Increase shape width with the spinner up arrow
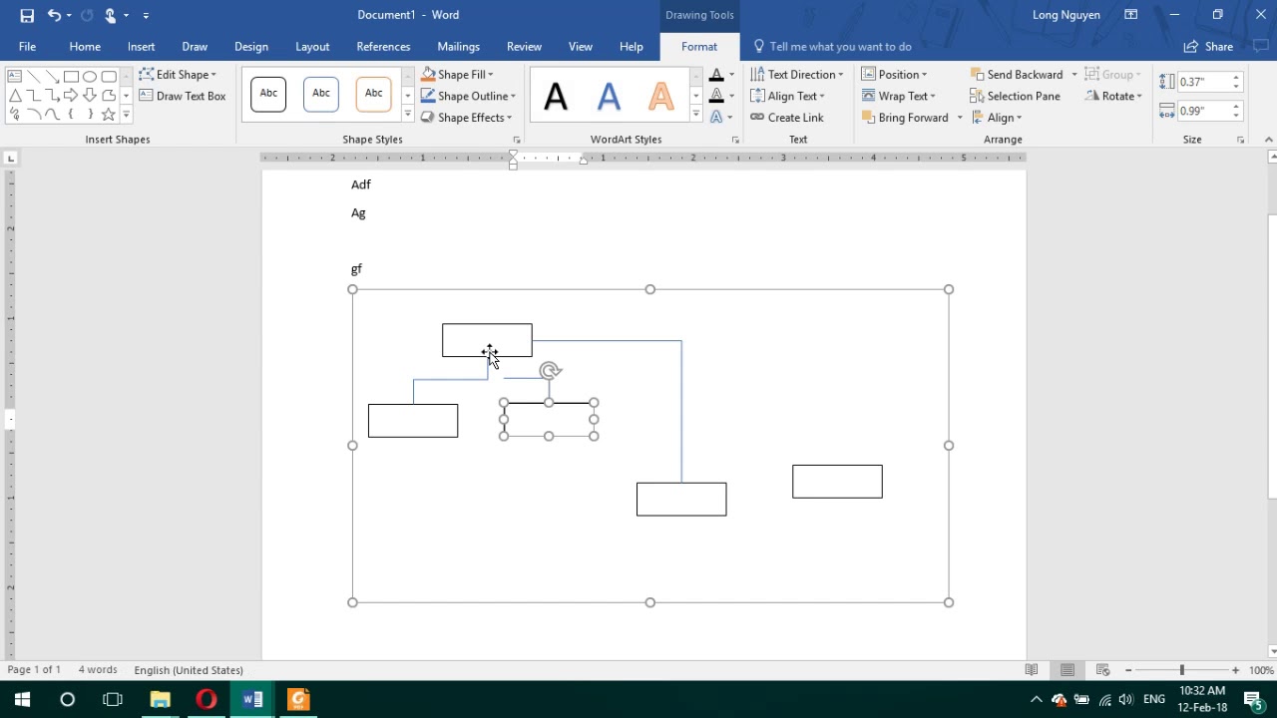 tap(1236, 106)
